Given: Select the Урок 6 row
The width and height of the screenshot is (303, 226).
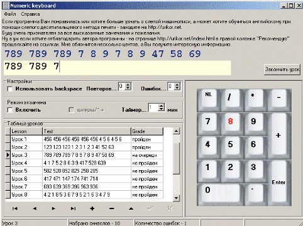Looking at the screenshot, I should [x=84, y=179].
